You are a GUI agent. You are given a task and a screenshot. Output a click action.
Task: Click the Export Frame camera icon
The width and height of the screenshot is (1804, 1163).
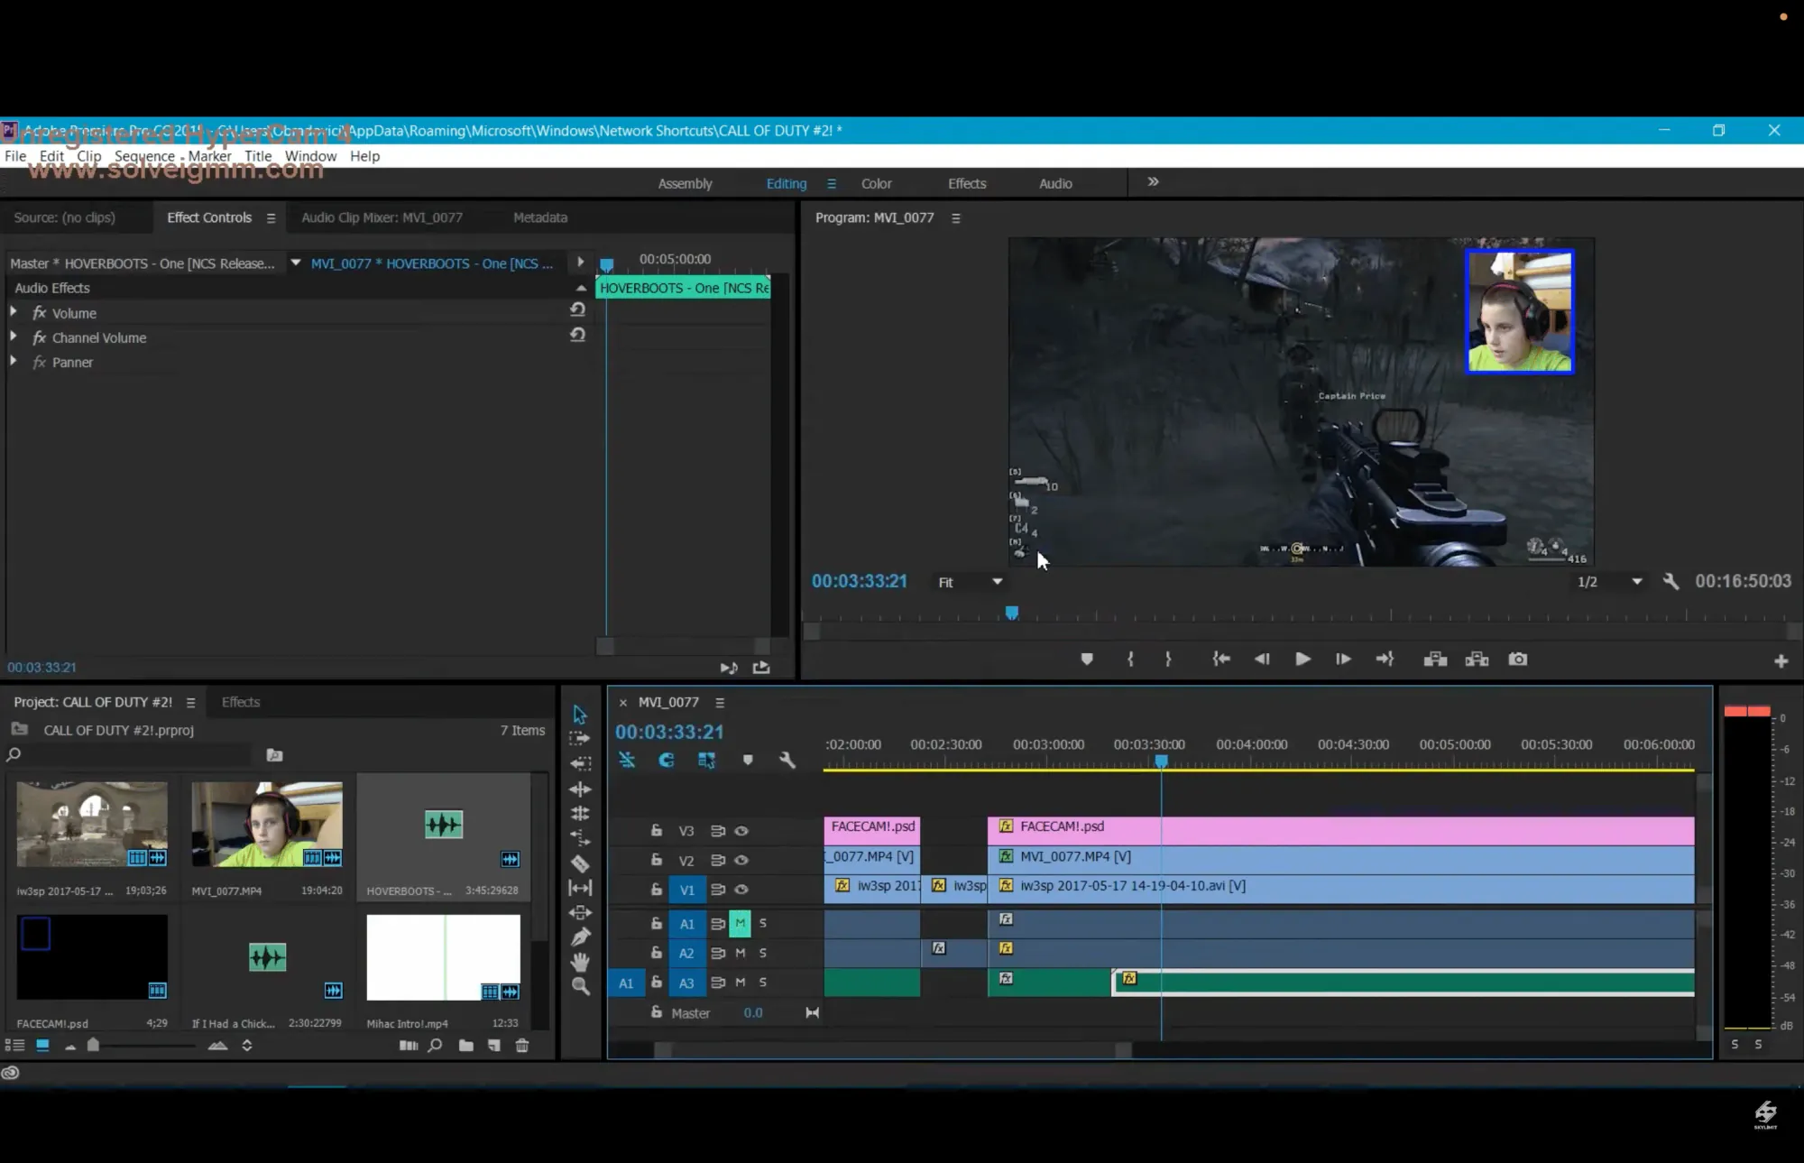pyautogui.click(x=1518, y=660)
